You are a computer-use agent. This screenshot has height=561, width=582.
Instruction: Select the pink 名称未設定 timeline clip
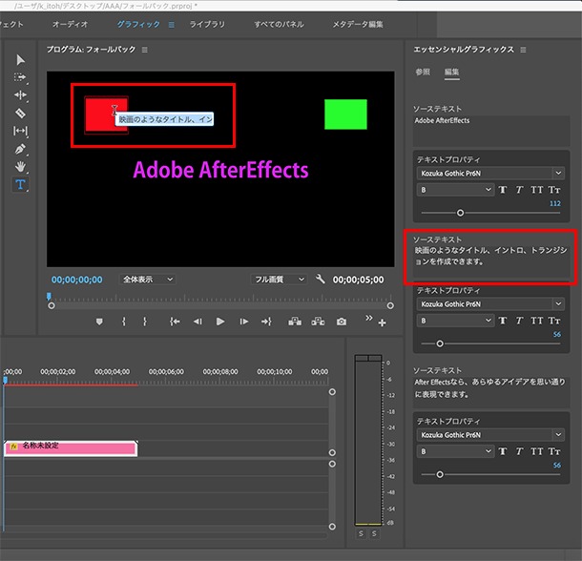[71, 448]
